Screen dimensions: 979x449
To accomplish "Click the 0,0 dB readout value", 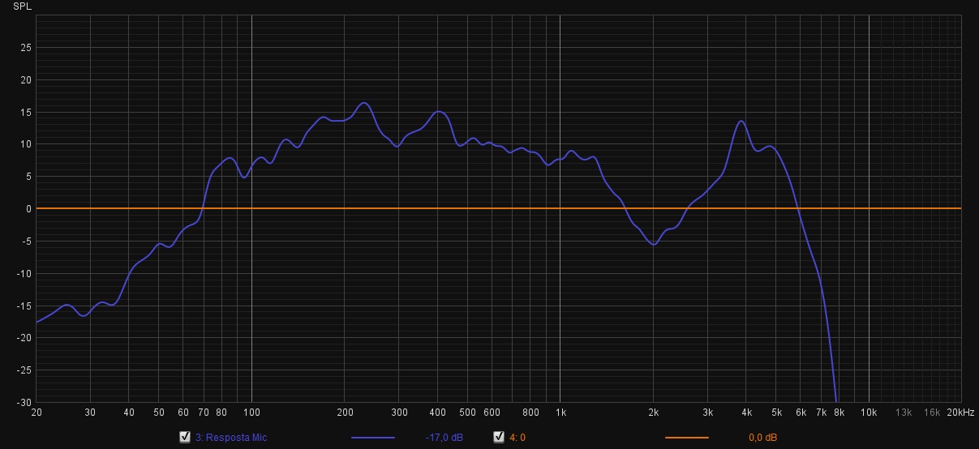I will coord(762,438).
